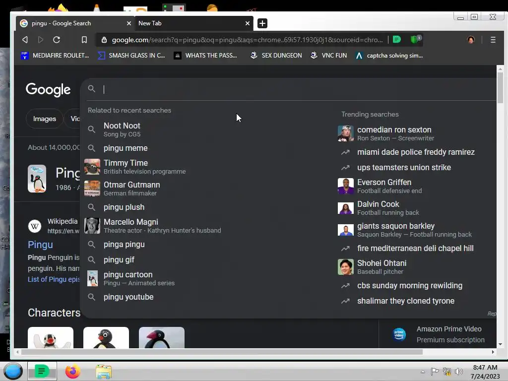The height and width of the screenshot is (381, 508).
Task: Select trending cbs sunday morning rewilding
Action: 416,285
